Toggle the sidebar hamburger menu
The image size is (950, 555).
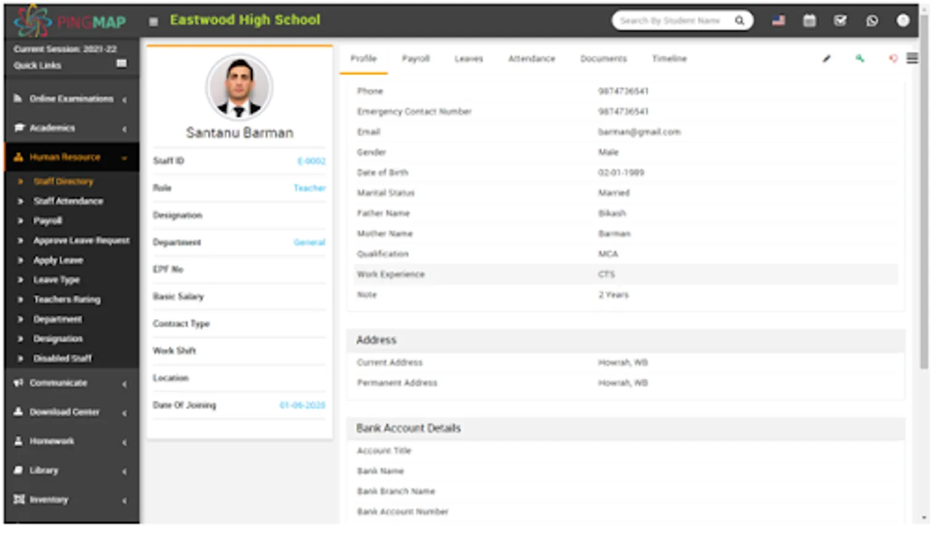click(154, 22)
